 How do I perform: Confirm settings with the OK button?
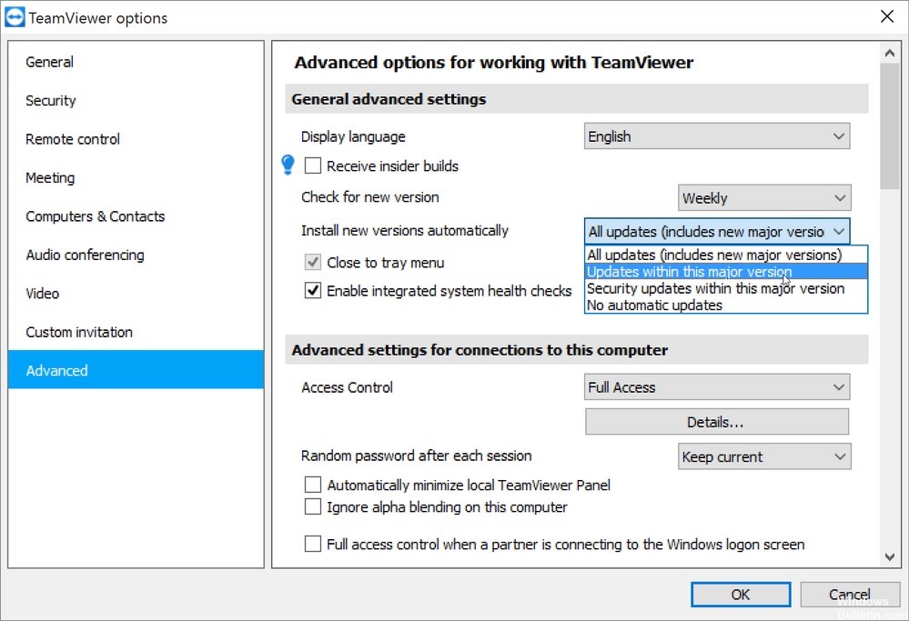tap(741, 594)
